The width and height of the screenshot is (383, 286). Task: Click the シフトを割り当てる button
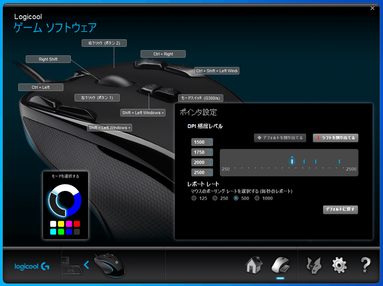point(336,138)
